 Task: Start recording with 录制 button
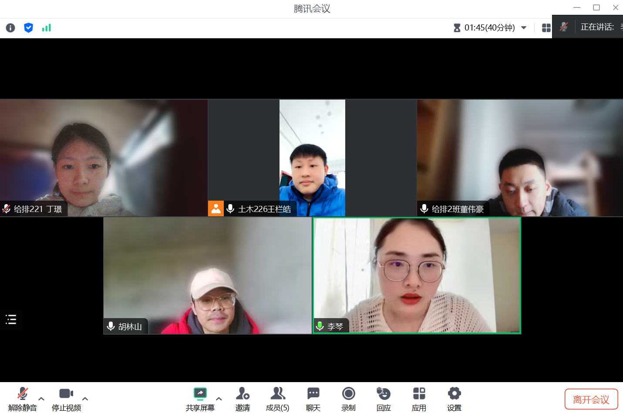(348, 399)
